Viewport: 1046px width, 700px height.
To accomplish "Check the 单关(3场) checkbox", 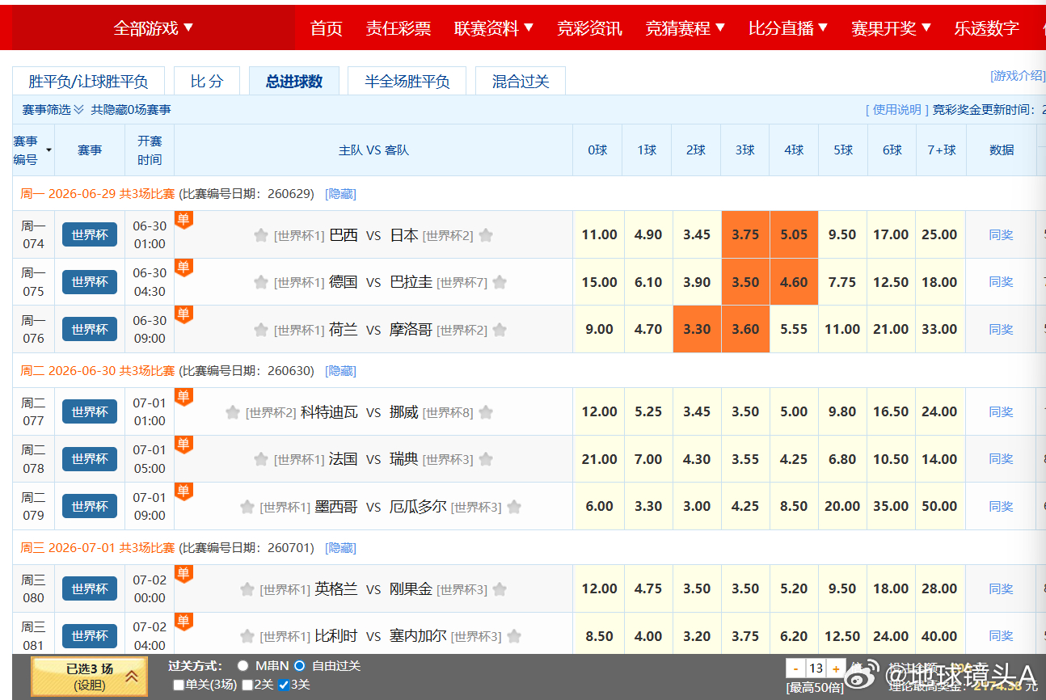I will point(178,685).
